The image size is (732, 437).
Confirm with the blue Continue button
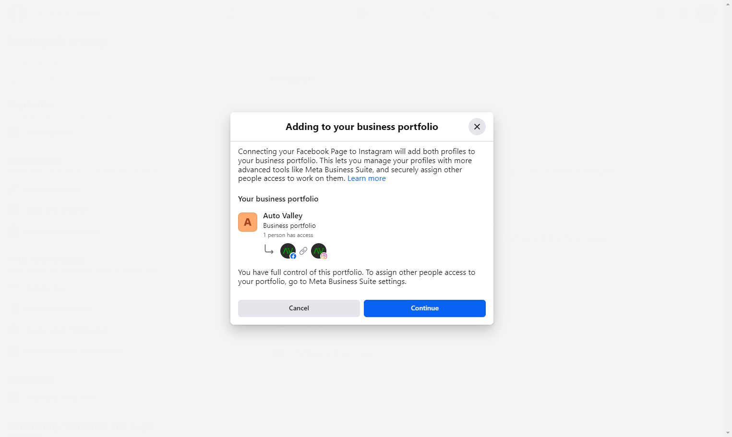[424, 308]
